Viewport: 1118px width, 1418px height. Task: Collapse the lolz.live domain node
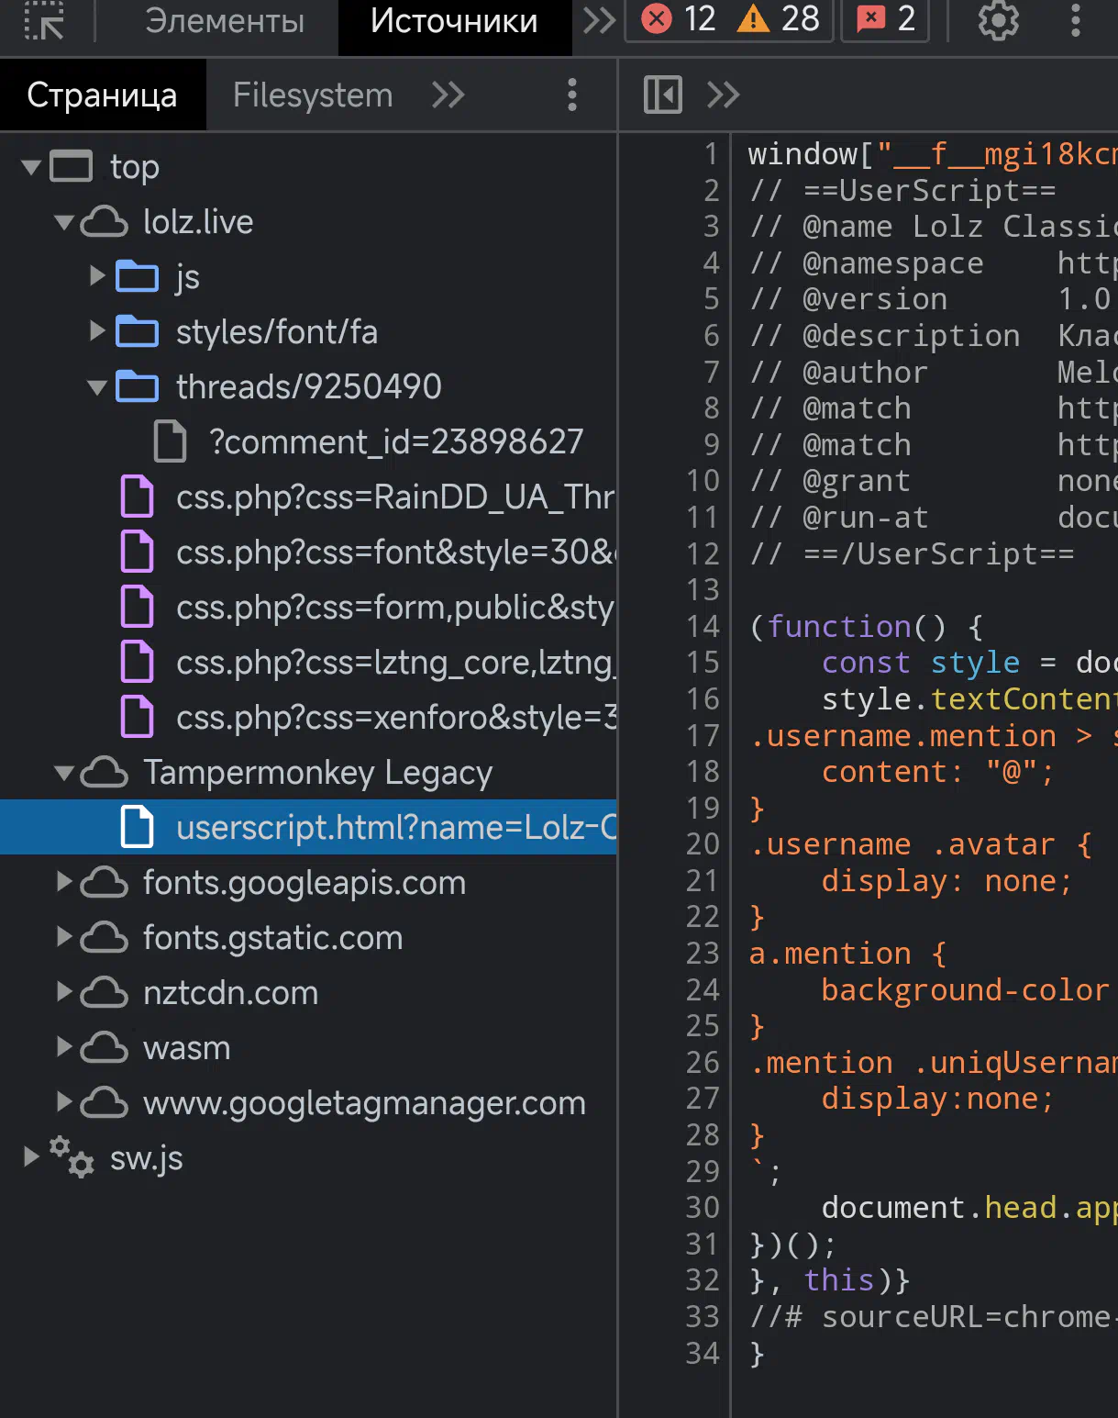63,222
